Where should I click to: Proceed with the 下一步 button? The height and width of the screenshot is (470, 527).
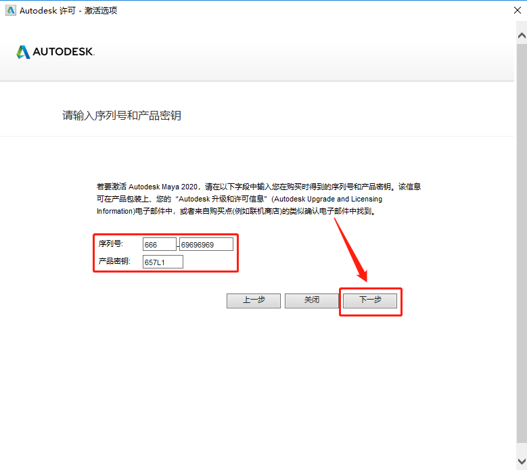click(x=370, y=301)
